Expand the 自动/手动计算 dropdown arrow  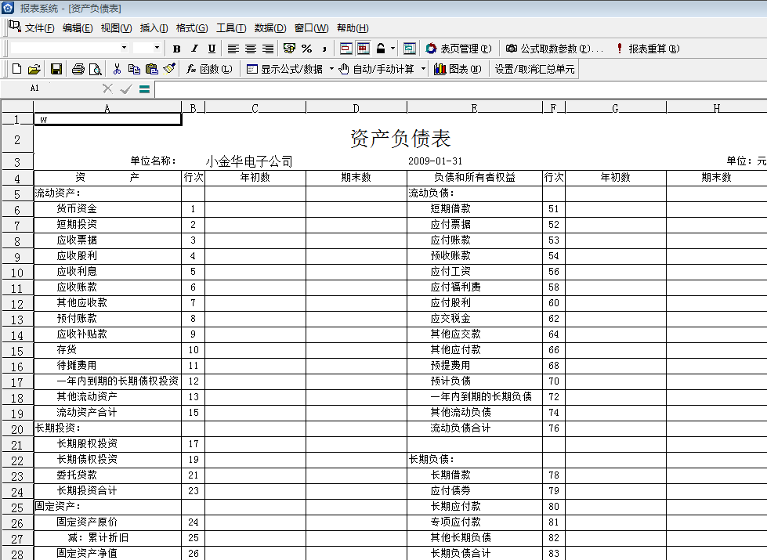point(423,69)
